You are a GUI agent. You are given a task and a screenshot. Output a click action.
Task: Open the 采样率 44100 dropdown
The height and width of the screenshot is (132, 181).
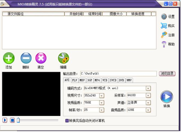point(148,96)
